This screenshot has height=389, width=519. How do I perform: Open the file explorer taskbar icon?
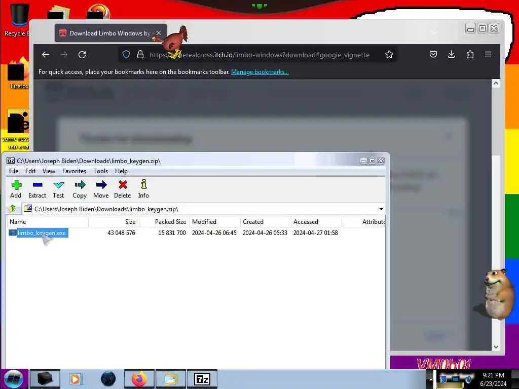(x=171, y=379)
